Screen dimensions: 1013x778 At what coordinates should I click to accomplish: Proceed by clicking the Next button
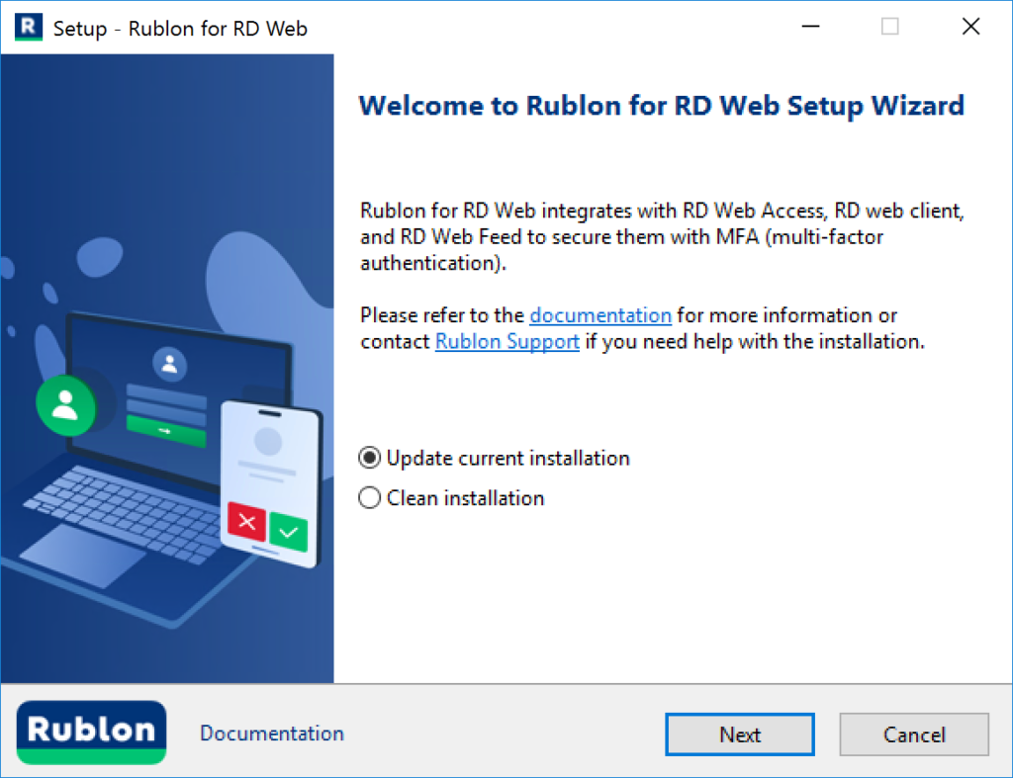pyautogui.click(x=739, y=735)
